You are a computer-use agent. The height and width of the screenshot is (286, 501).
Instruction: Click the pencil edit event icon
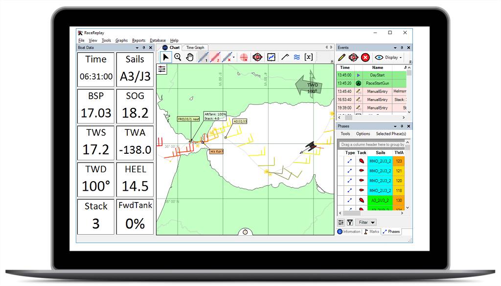[x=342, y=57]
